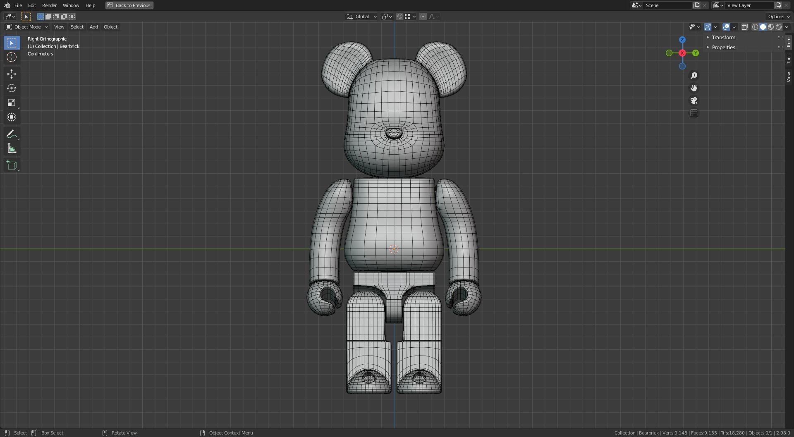Open the Options popover in the header
Image resolution: width=794 pixels, height=437 pixels.
point(777,17)
